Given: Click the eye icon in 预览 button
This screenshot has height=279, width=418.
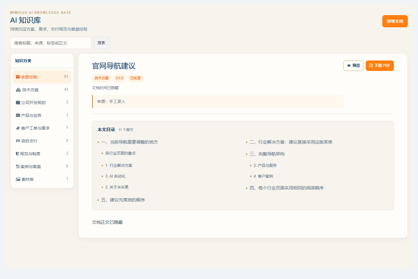Looking at the screenshot, I should (349, 66).
